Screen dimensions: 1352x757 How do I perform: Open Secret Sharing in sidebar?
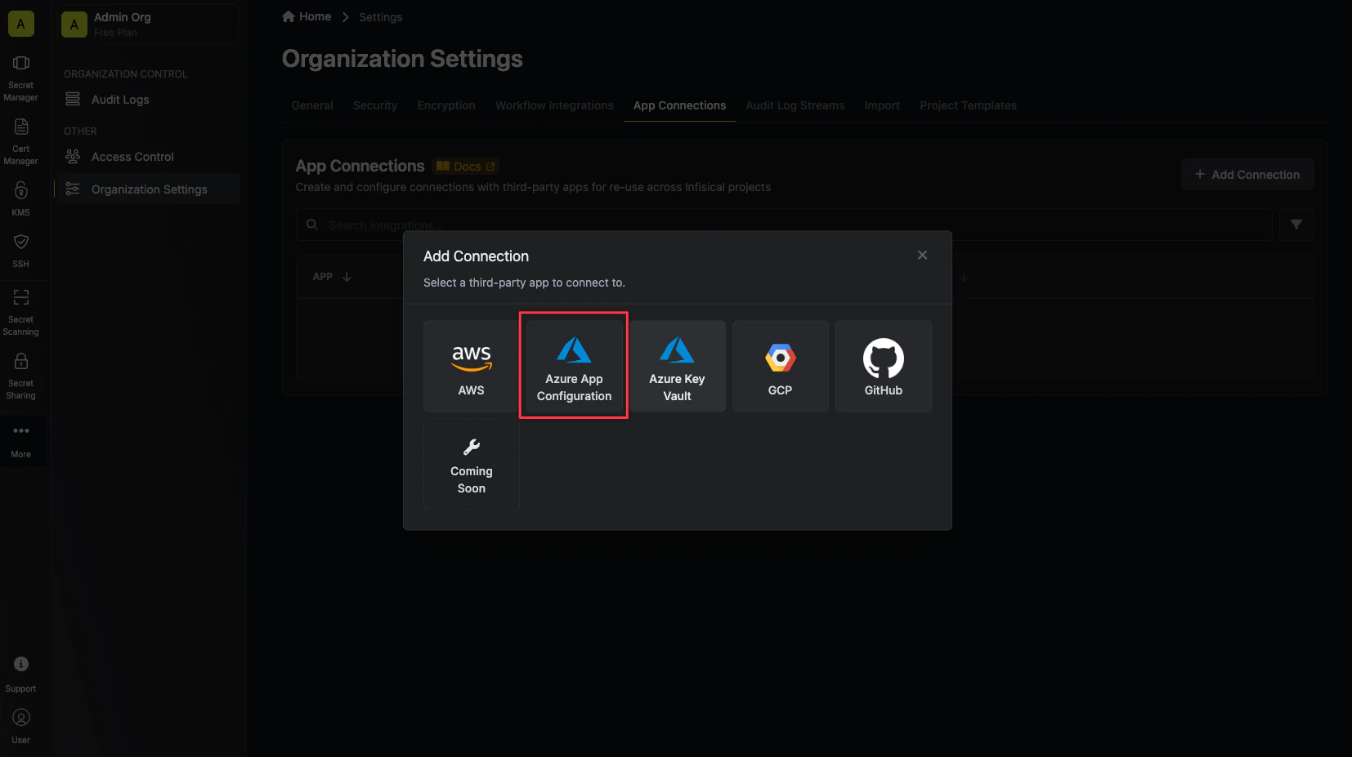point(21,376)
